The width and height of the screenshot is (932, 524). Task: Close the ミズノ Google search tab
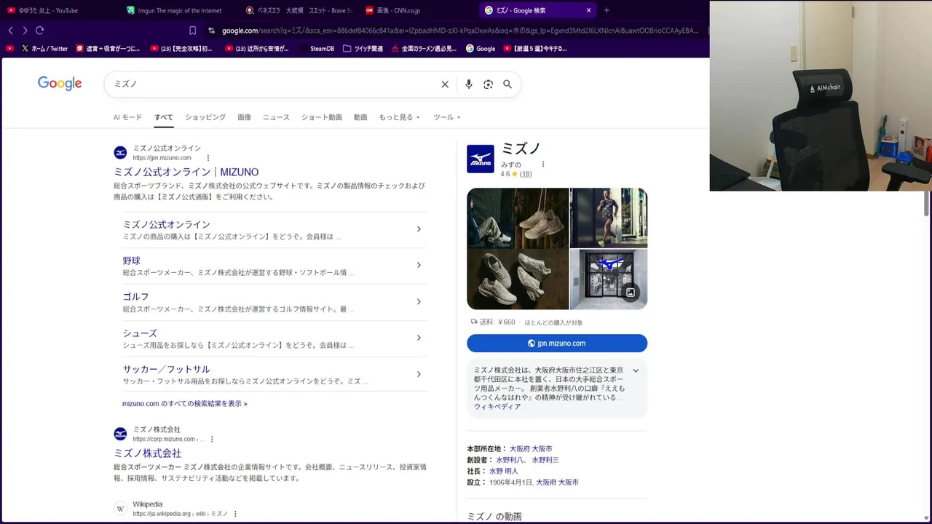(588, 10)
